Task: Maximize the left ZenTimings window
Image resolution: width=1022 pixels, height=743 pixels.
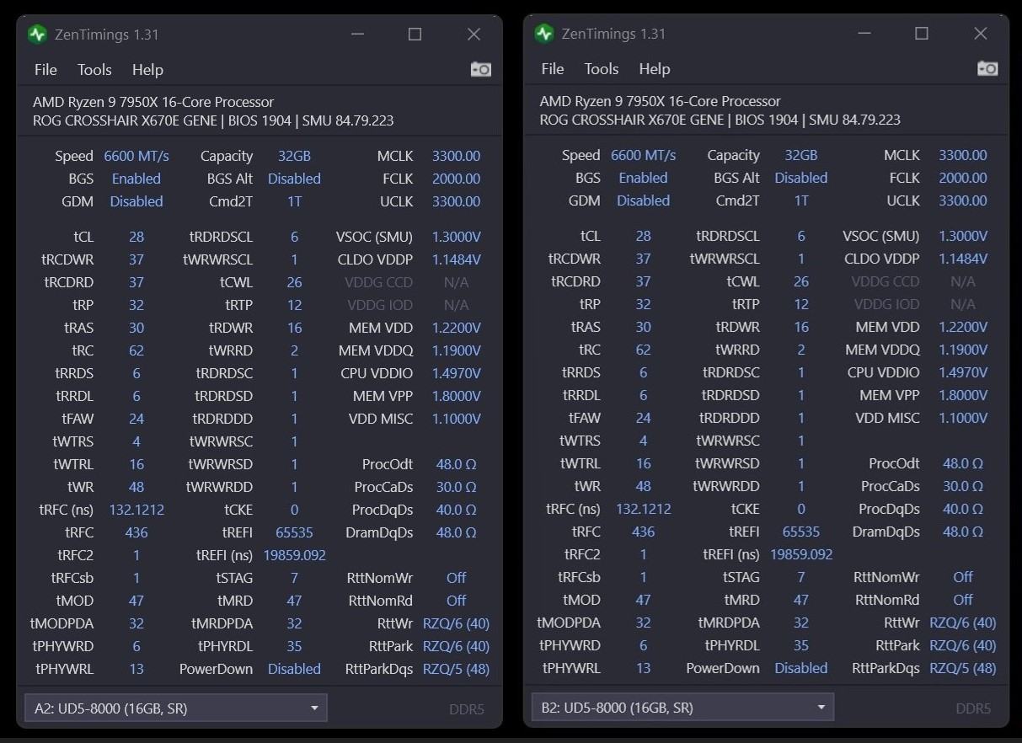Action: click(x=415, y=35)
